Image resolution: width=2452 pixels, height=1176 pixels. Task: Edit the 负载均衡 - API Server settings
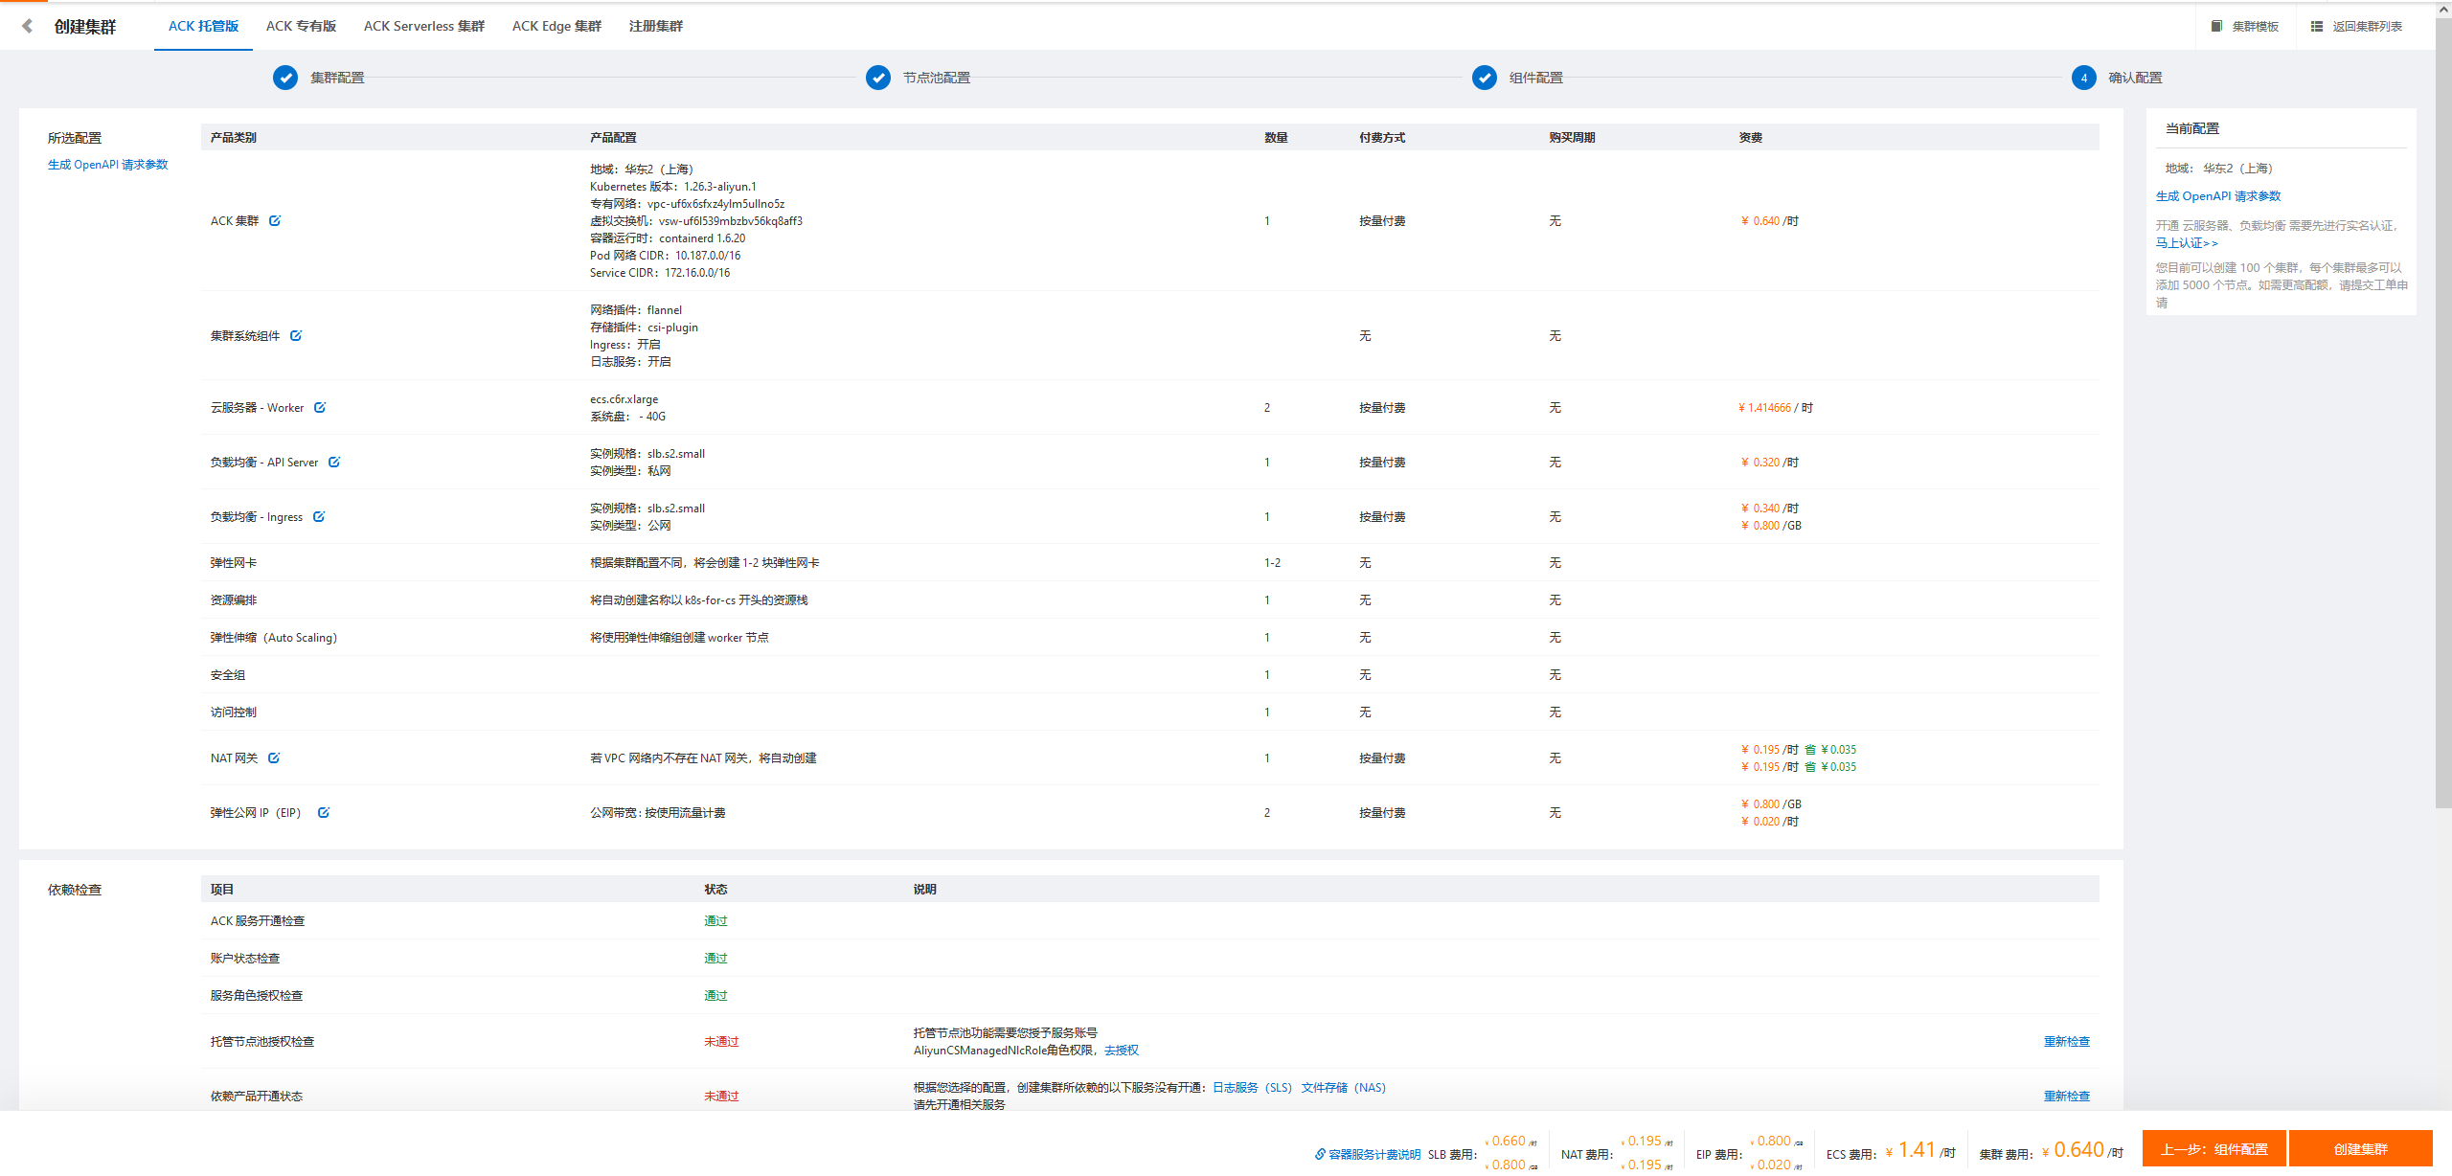[x=334, y=462]
